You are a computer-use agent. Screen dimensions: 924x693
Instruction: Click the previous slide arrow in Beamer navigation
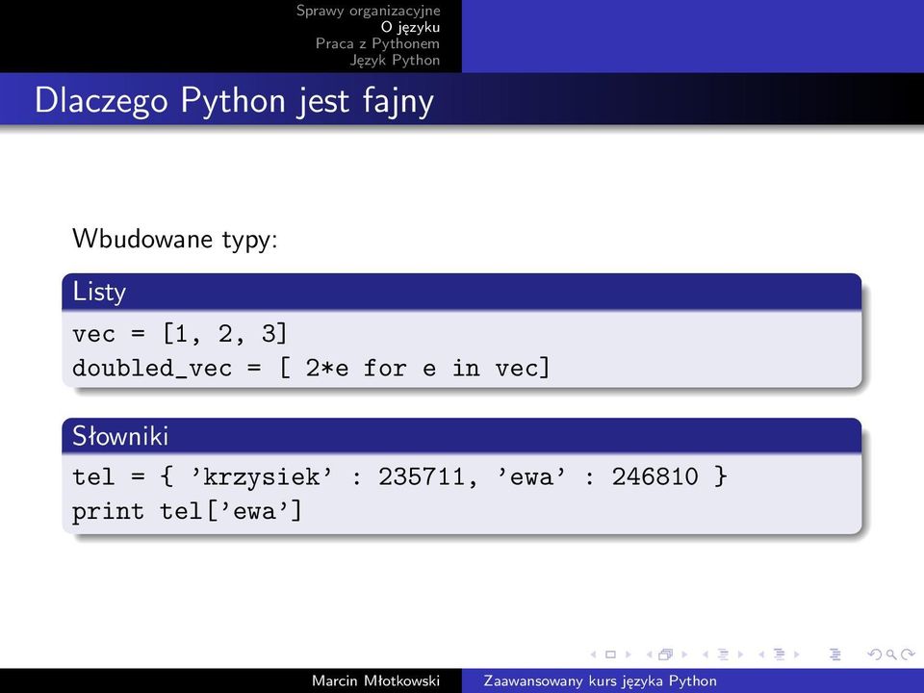coord(594,654)
